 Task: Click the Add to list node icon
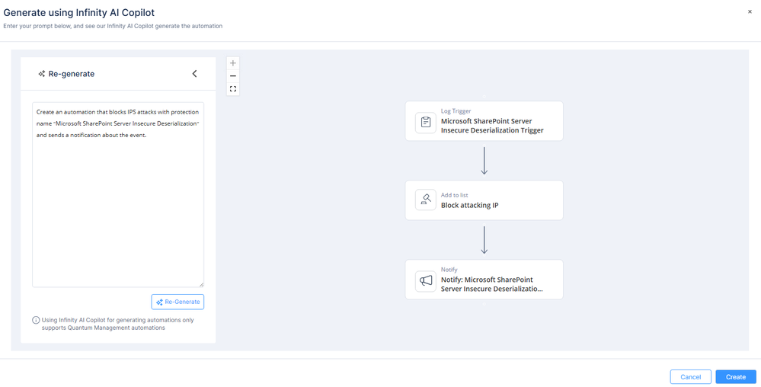[426, 200]
